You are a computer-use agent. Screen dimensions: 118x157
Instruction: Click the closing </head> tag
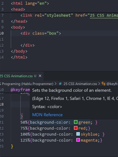tap(19, 21)
